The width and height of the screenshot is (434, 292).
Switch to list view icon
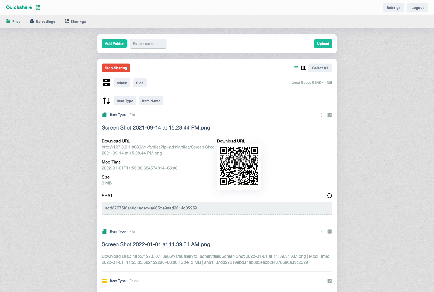click(x=296, y=68)
